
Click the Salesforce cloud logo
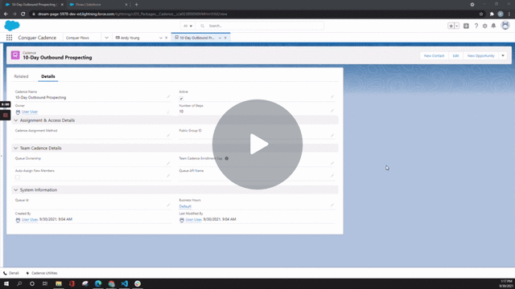tap(12, 26)
